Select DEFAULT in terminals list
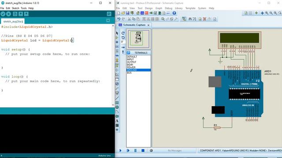 [x=138, y=57]
